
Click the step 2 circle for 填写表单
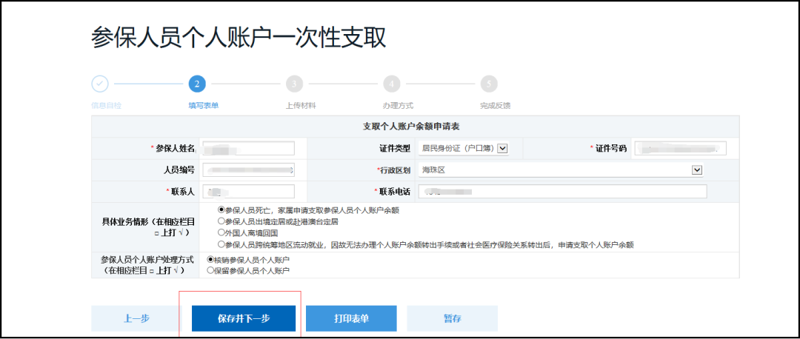(x=197, y=84)
